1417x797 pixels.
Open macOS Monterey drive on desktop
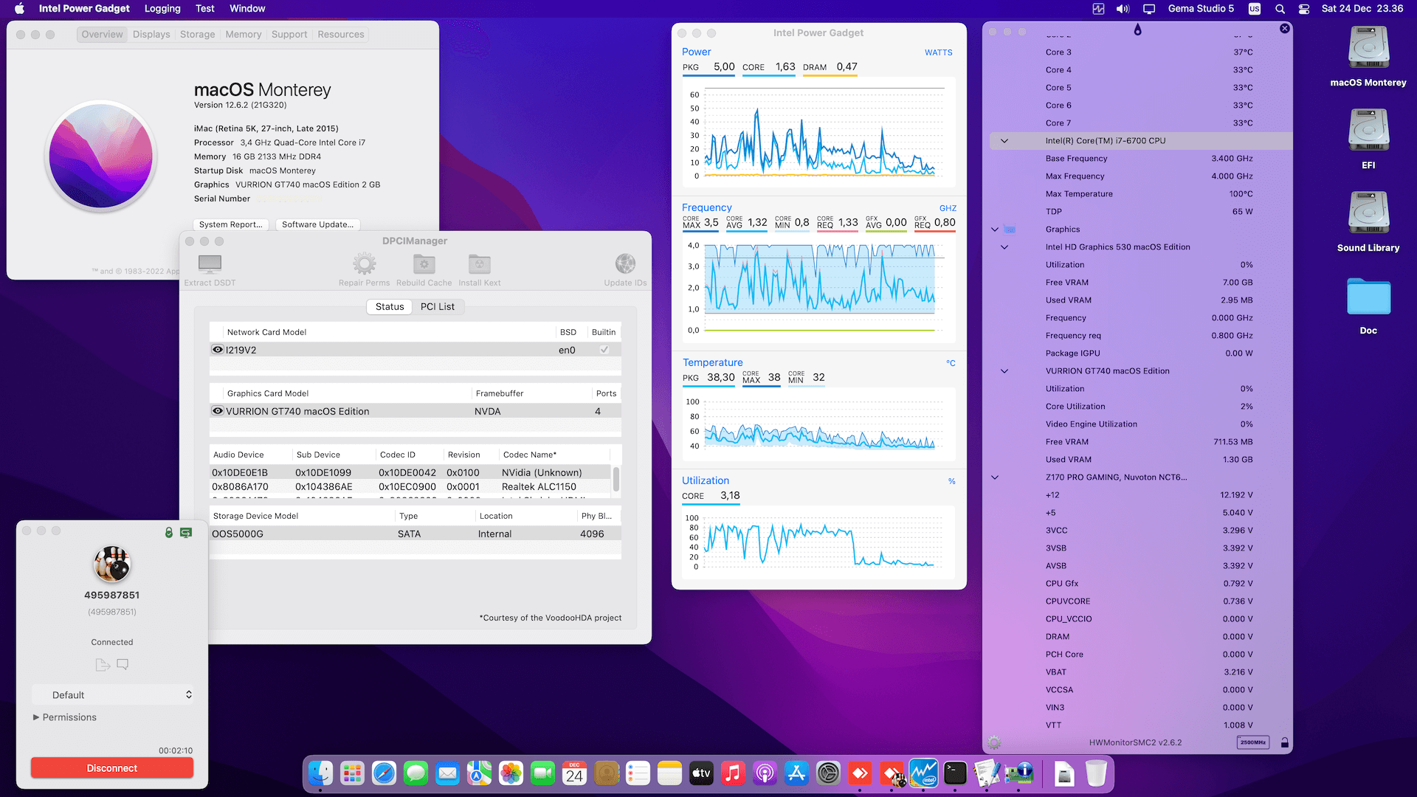1368,48
